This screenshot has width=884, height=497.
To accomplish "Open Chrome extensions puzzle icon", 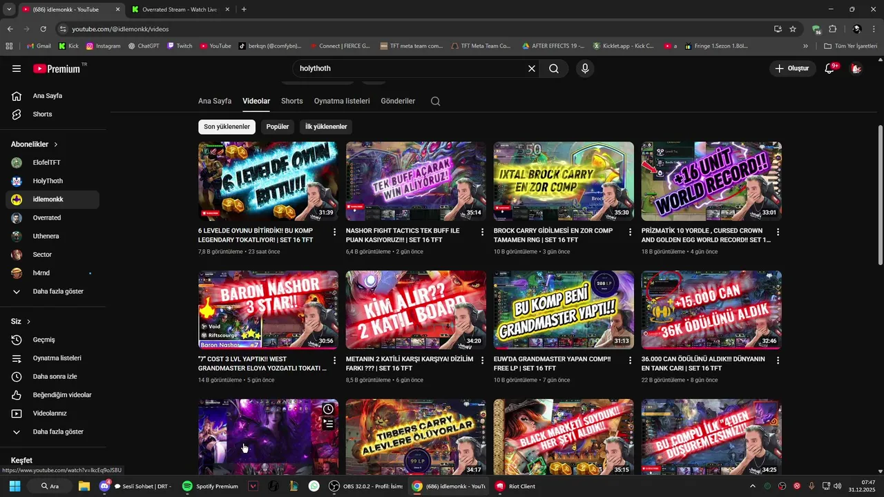I will click(x=832, y=29).
